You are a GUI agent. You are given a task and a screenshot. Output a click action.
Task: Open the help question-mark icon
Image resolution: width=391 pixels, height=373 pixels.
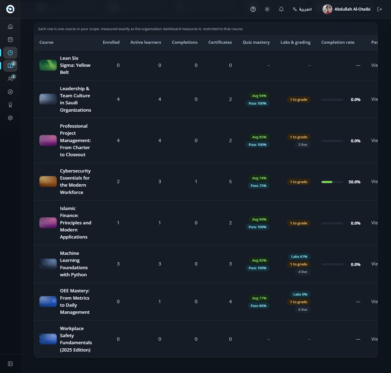point(253,9)
